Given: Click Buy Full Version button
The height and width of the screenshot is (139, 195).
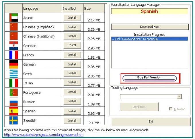Looking at the screenshot, I should coord(150,78).
